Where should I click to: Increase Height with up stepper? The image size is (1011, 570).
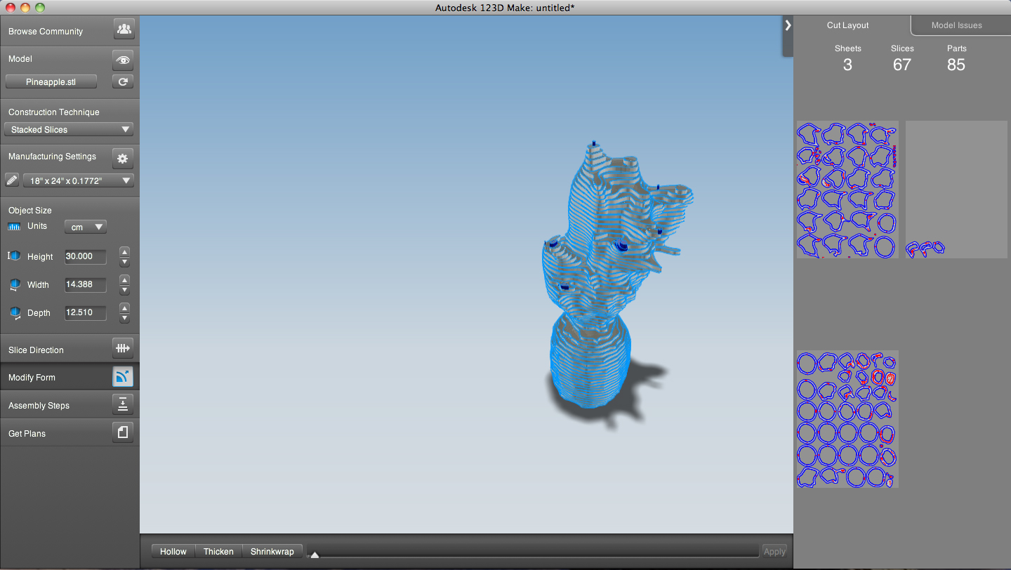[x=124, y=251]
